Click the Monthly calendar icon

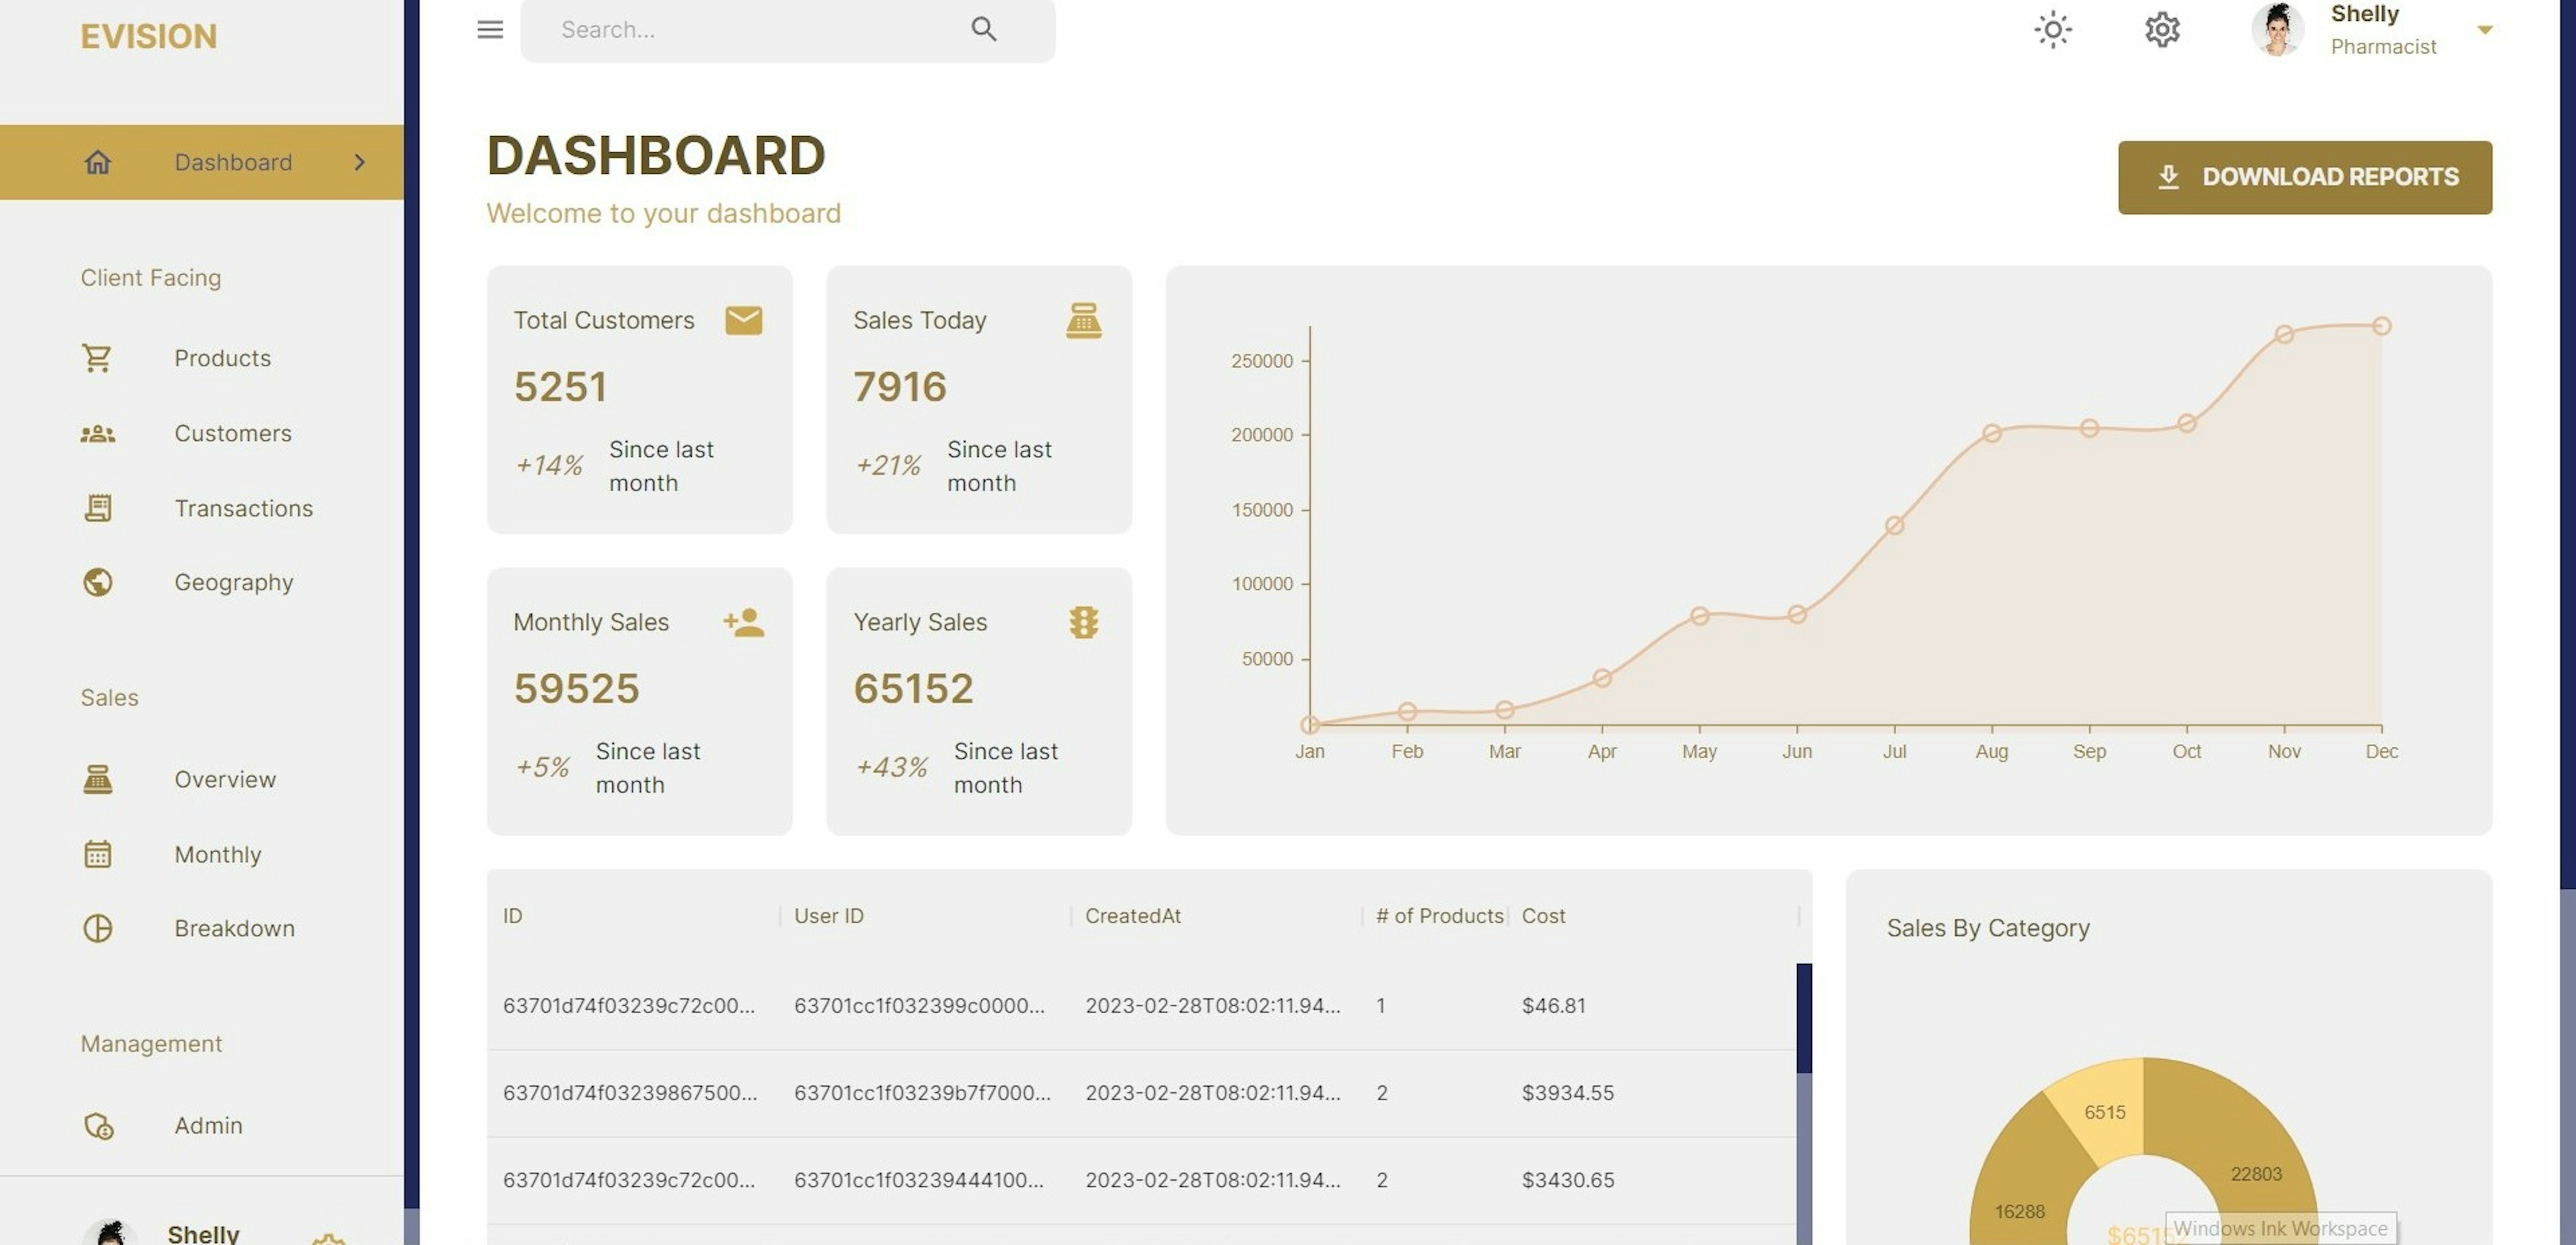click(x=97, y=854)
